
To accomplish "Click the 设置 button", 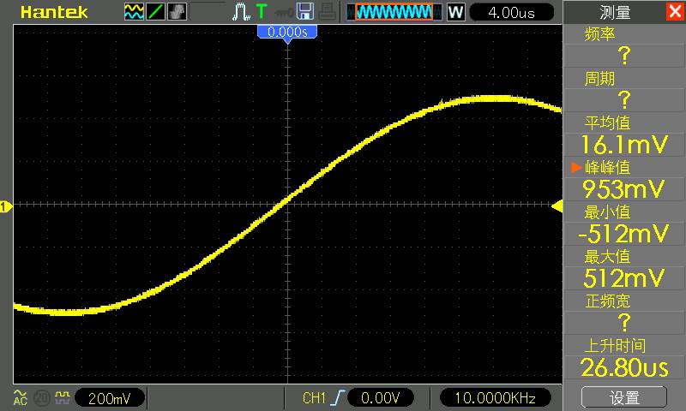I will tap(624, 397).
